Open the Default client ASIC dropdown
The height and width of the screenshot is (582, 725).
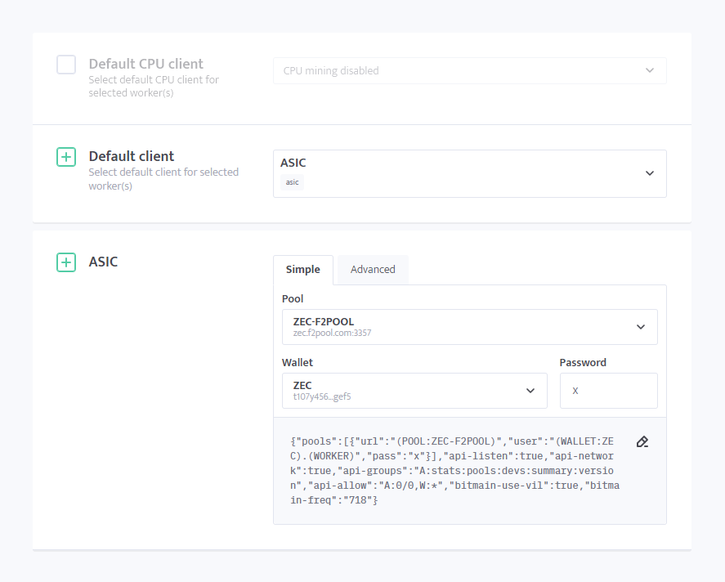click(470, 173)
